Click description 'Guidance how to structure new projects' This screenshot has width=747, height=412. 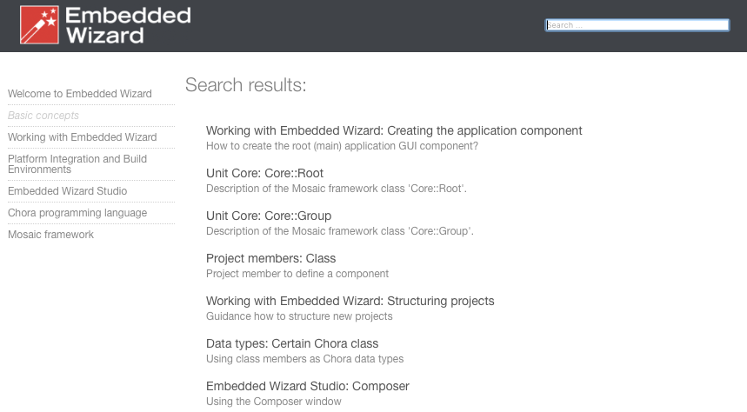pos(299,316)
